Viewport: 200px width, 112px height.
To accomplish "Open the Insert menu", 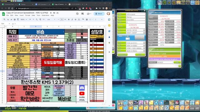I will pyautogui.click(x=22, y=15).
